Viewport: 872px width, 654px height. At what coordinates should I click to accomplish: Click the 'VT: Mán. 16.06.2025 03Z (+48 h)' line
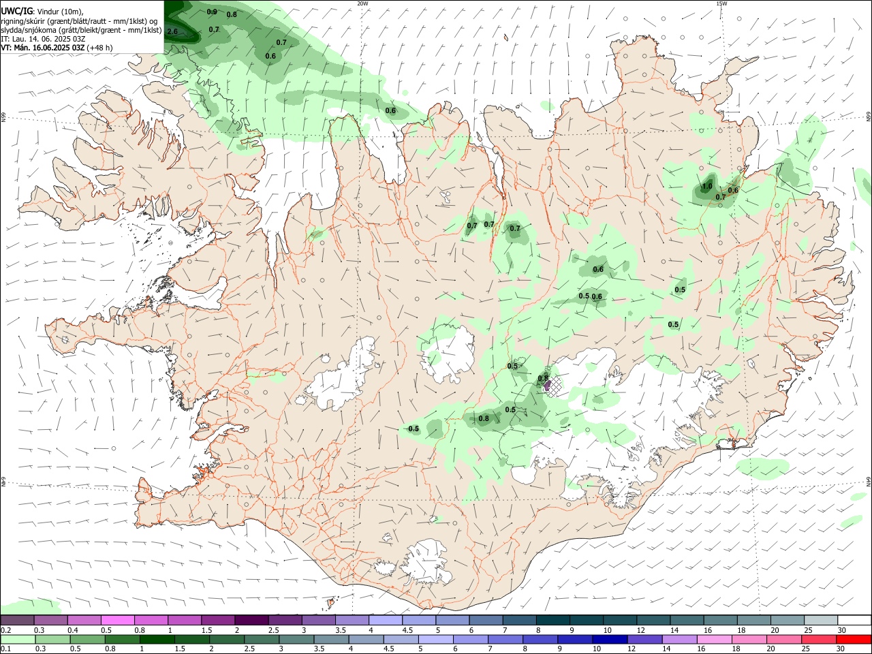pyautogui.click(x=57, y=48)
